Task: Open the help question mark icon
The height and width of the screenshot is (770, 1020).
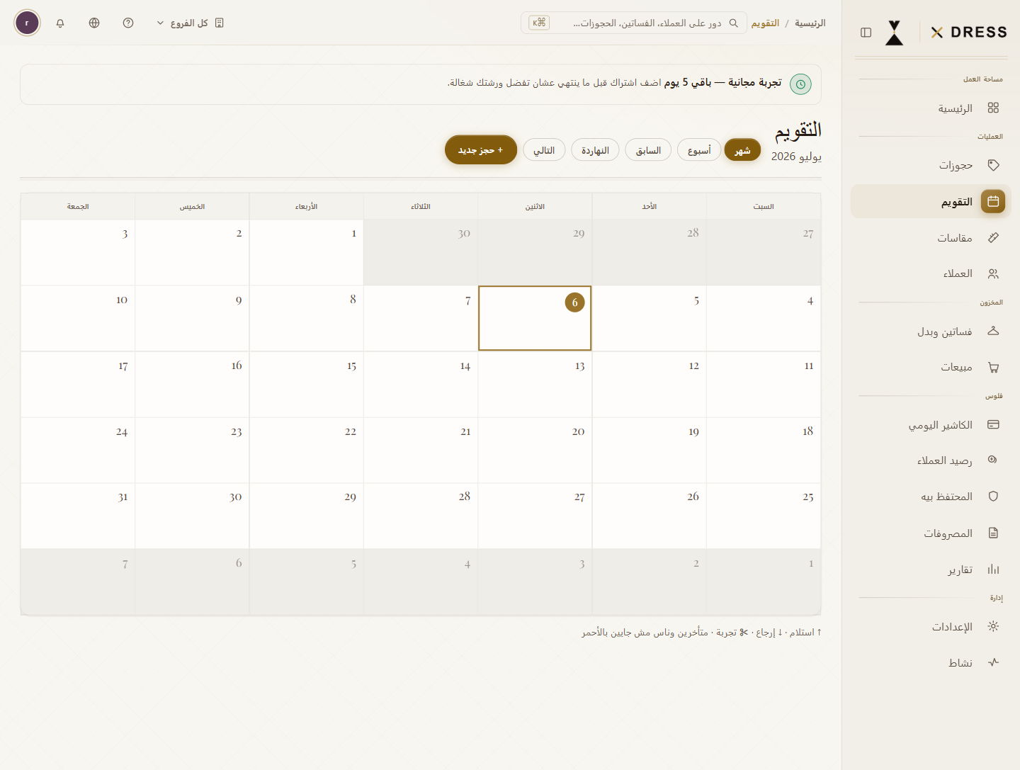Action: click(x=128, y=23)
